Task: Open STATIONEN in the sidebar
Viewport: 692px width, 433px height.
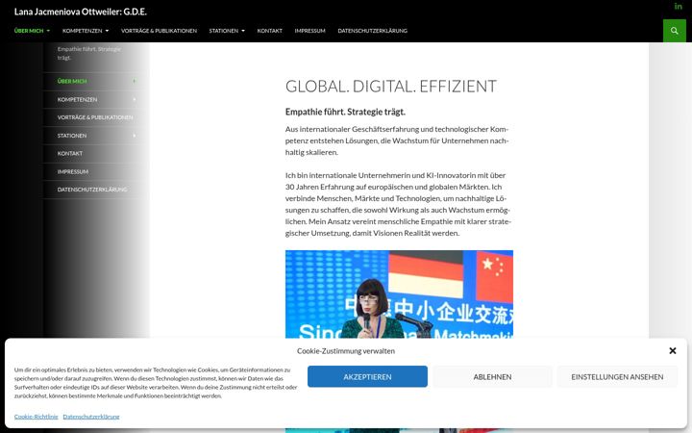Action: pyautogui.click(x=72, y=136)
